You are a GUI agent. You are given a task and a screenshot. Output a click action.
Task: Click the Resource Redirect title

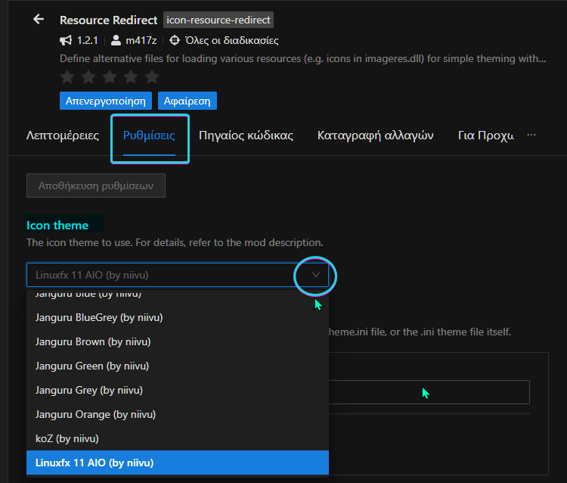pyautogui.click(x=108, y=20)
